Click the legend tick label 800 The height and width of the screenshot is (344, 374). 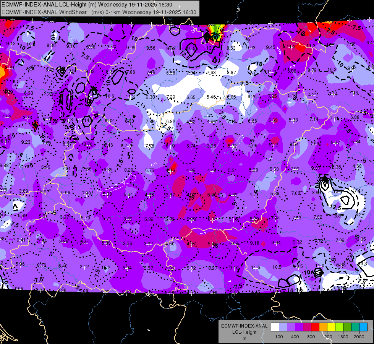[311, 337]
